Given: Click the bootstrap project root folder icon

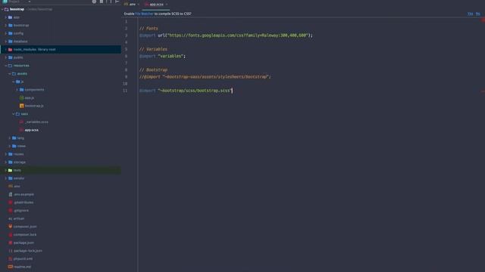Looking at the screenshot, I should click(7, 9).
